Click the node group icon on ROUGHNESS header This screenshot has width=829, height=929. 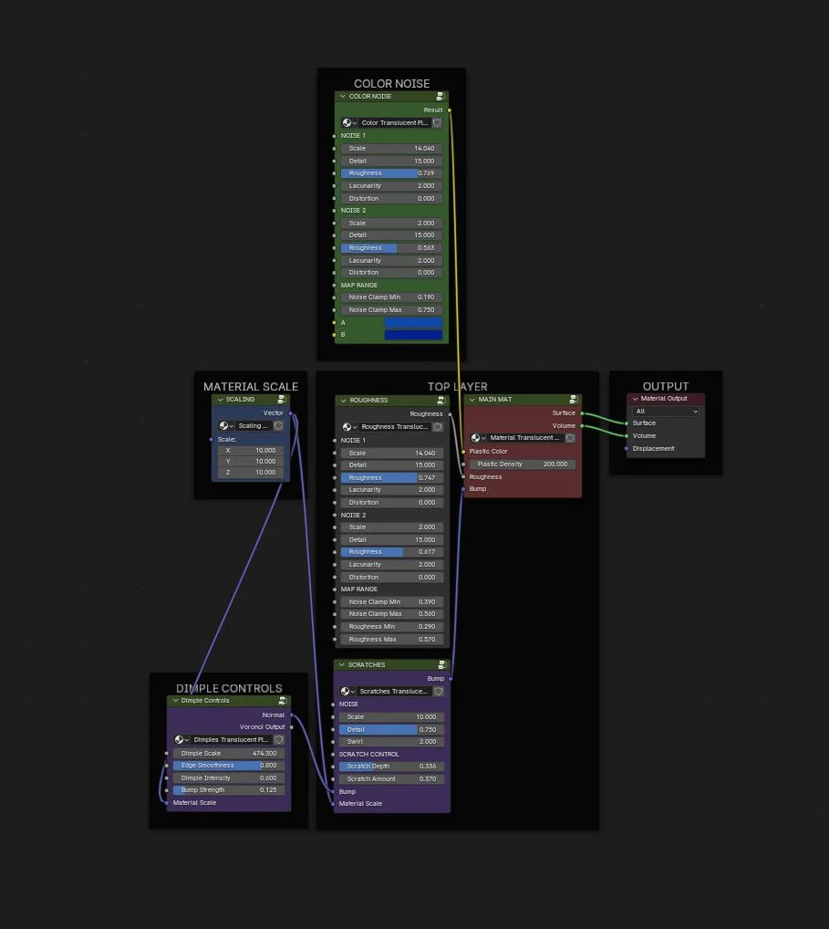pos(441,400)
